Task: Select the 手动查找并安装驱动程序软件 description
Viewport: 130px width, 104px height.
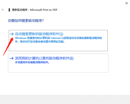Action: tap(32, 62)
